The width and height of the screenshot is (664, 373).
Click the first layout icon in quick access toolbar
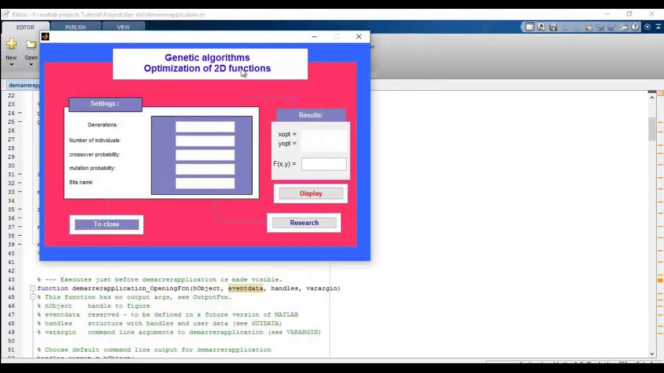(529, 27)
